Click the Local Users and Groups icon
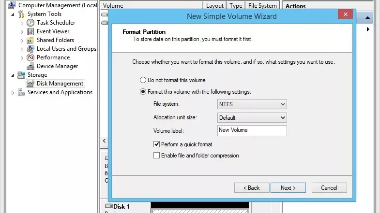The width and height of the screenshot is (380, 213). (30, 49)
